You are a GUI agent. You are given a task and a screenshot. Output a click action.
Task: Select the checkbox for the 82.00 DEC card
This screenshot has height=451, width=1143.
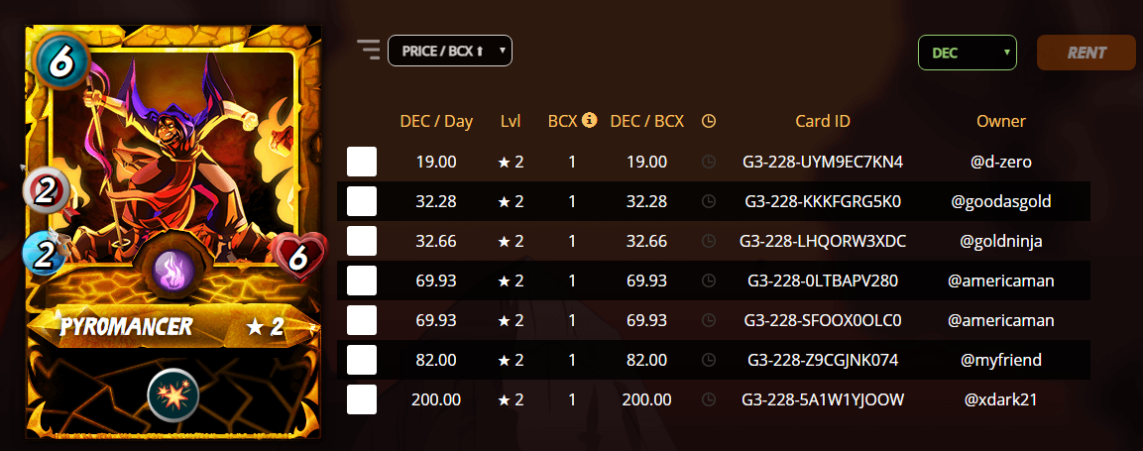(362, 360)
